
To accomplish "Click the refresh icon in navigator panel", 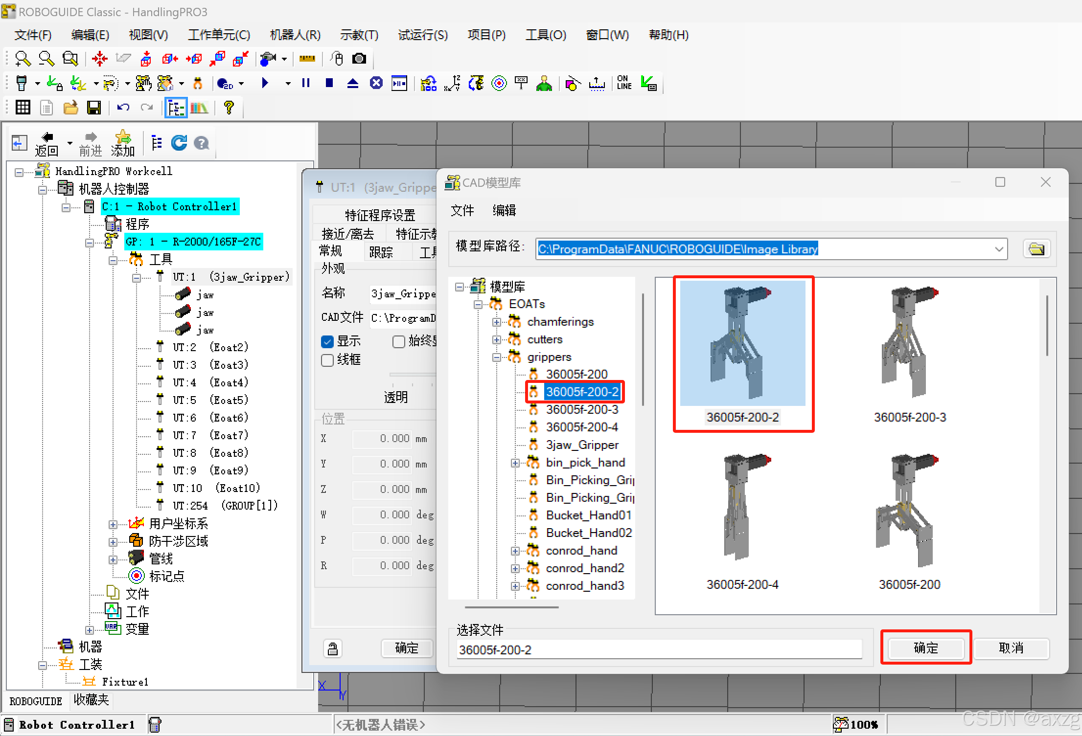I will click(179, 143).
